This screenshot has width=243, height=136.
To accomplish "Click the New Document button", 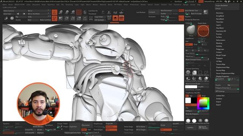I will [169, 11].
